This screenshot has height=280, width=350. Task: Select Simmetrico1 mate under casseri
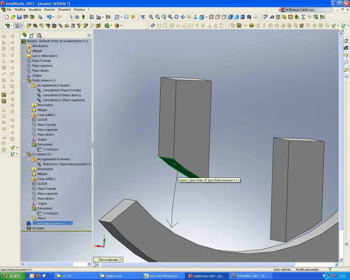pos(67,164)
